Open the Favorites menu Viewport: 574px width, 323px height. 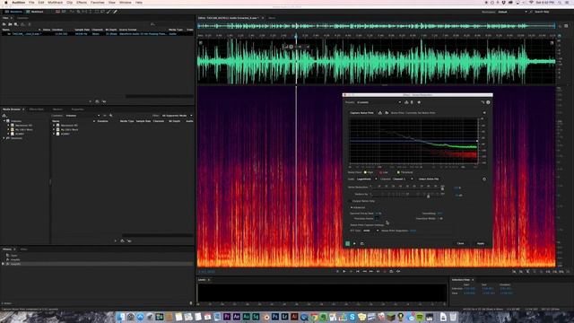pos(98,2)
